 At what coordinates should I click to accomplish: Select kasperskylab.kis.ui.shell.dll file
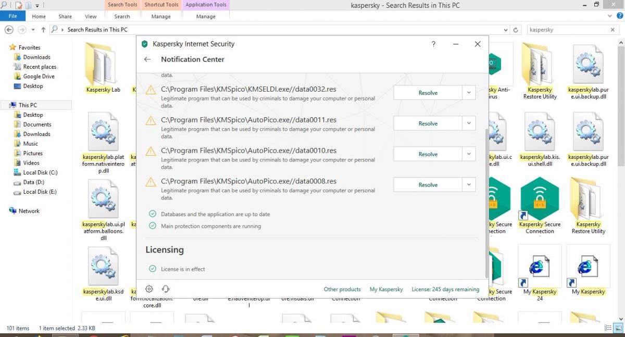540,132
